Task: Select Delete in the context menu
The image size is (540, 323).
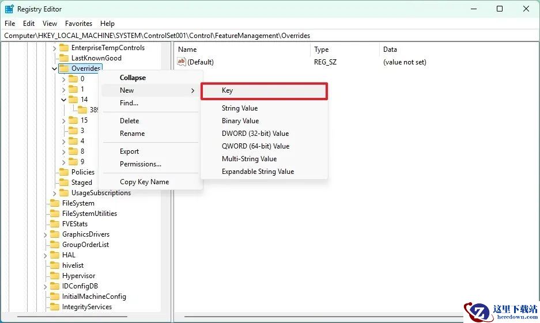Action: [x=150, y=121]
